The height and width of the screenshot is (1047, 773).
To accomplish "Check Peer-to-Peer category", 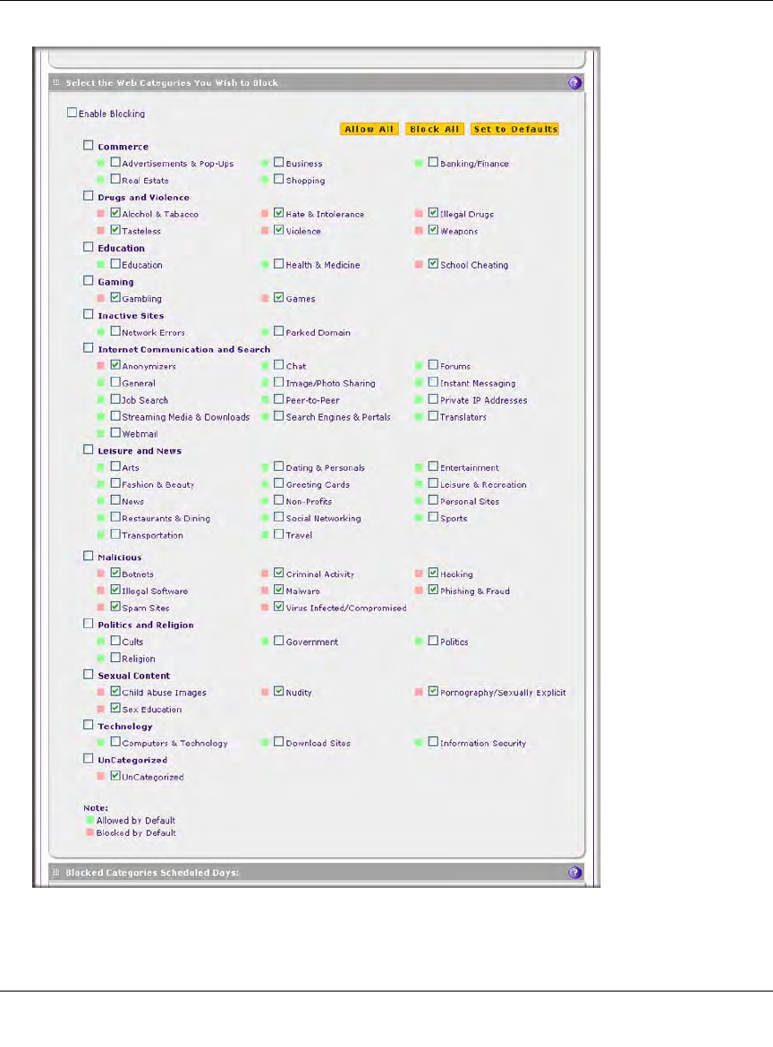I will (x=279, y=398).
